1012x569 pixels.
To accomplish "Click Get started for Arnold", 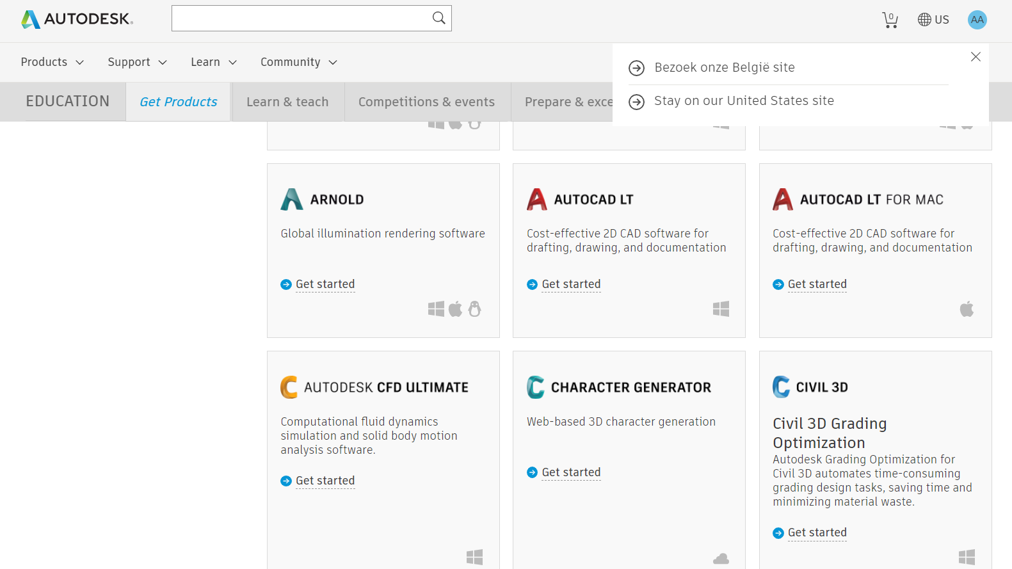I will point(325,284).
